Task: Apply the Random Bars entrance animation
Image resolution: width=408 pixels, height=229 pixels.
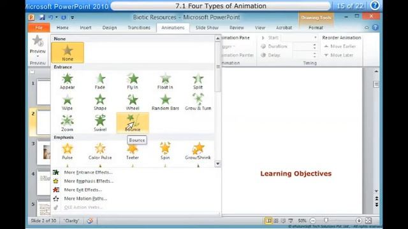Action: [165, 102]
